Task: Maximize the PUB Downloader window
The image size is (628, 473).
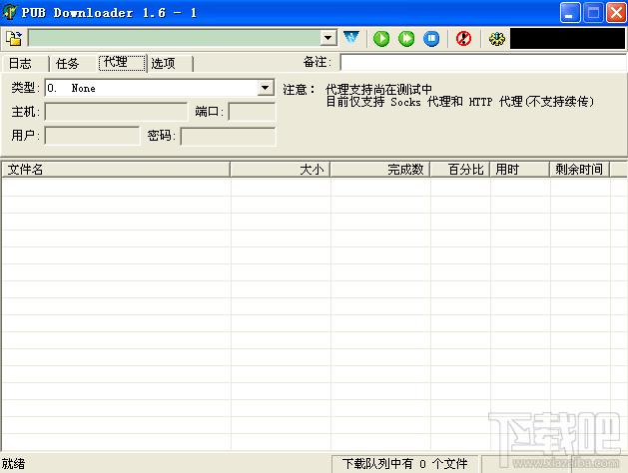Action: (x=594, y=13)
